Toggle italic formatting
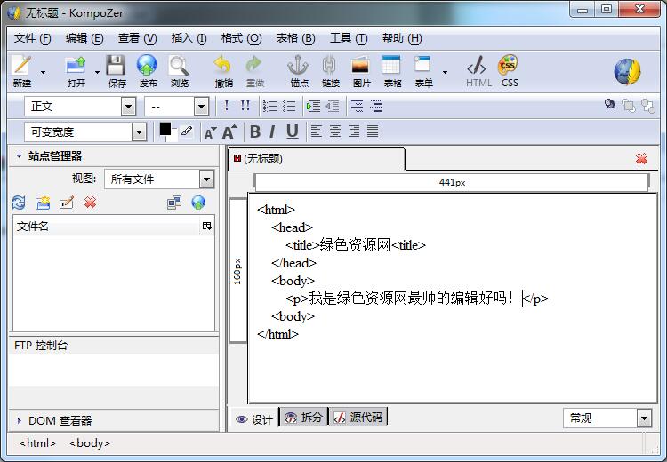667x462 pixels. 272,131
